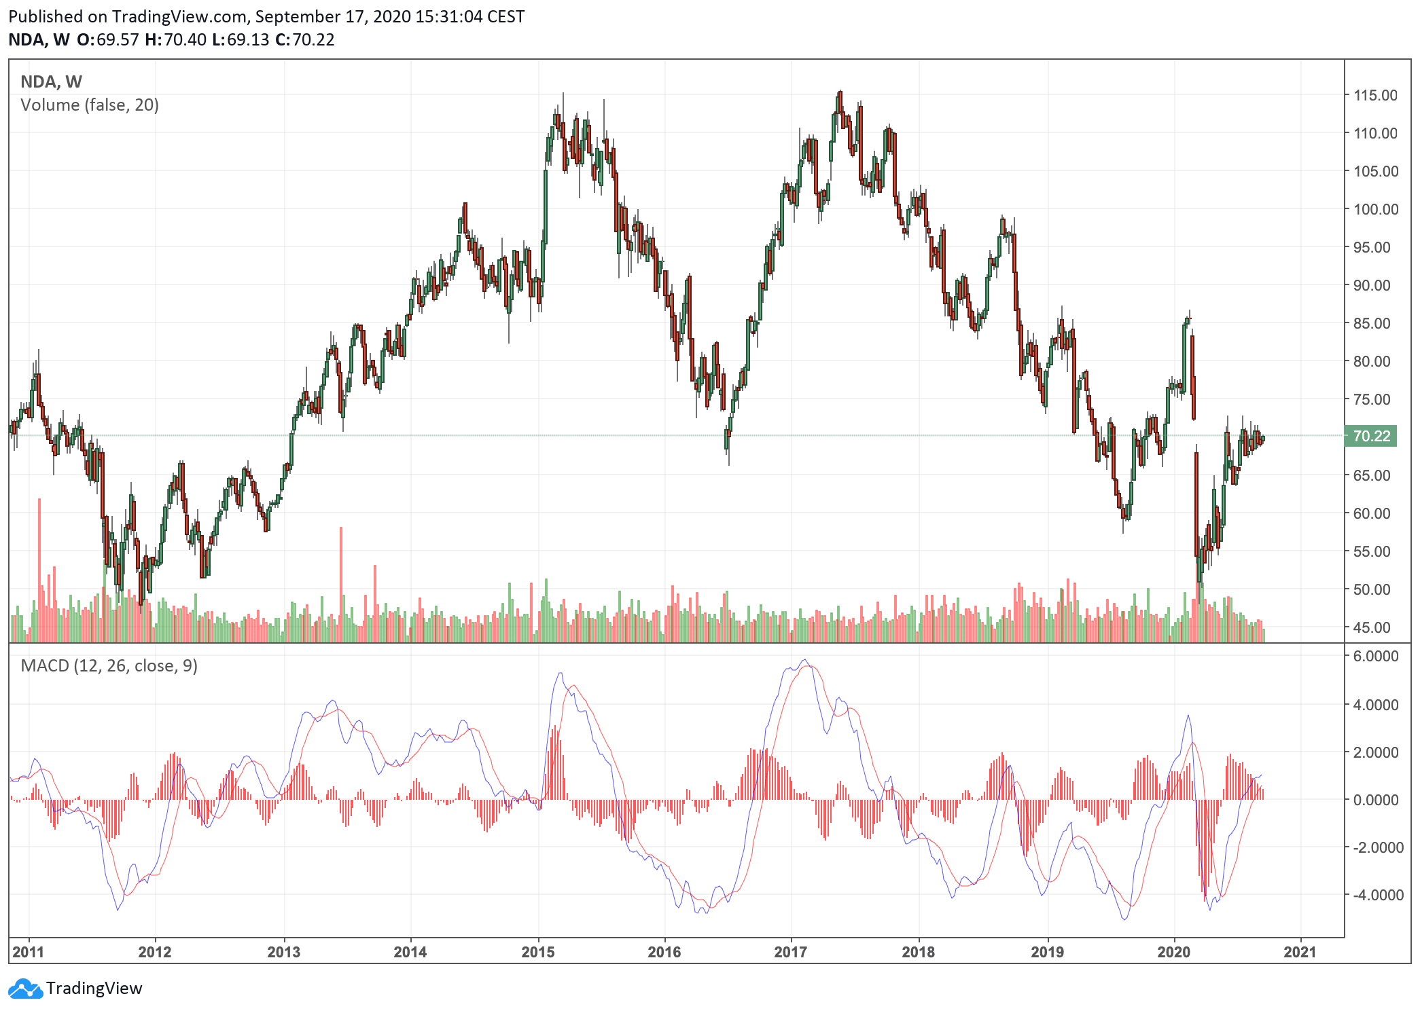Click the 2018 year label on time axis
This screenshot has height=1013, width=1420.
pos(919,952)
